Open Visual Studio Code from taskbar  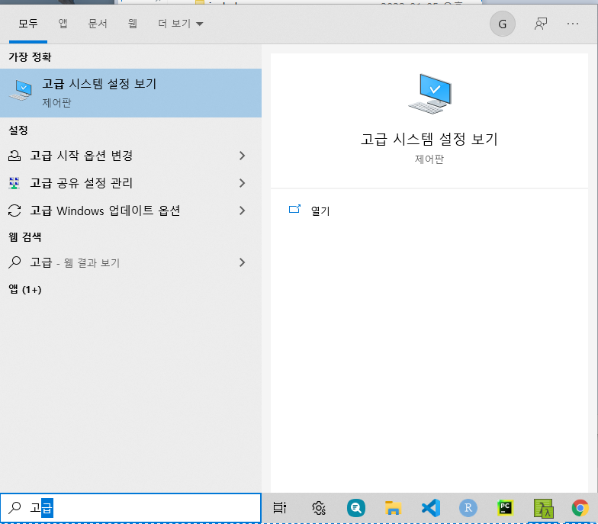[x=431, y=508]
